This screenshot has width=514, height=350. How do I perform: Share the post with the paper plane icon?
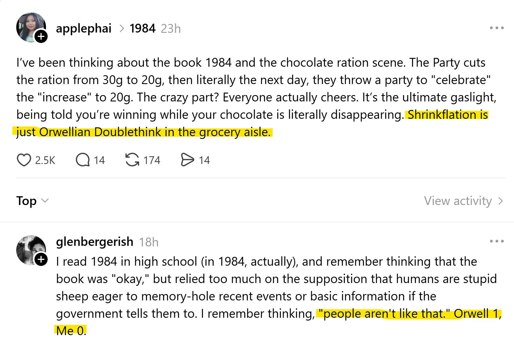coord(187,160)
